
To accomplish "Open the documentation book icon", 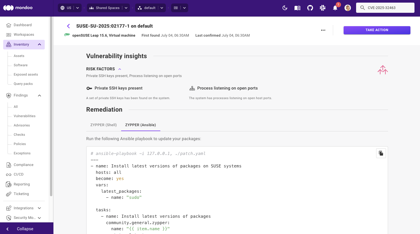I will click(x=297, y=8).
